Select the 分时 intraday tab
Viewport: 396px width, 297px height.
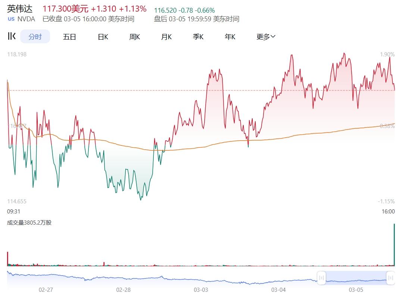tap(35, 37)
